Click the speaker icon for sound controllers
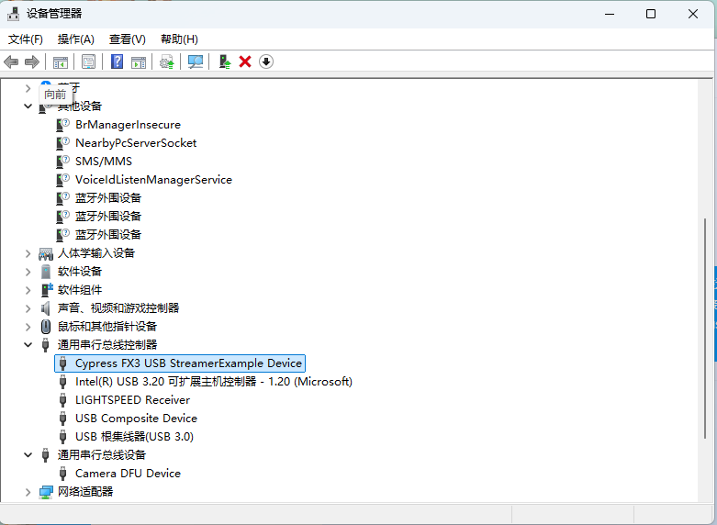The height and width of the screenshot is (525, 717). point(45,308)
